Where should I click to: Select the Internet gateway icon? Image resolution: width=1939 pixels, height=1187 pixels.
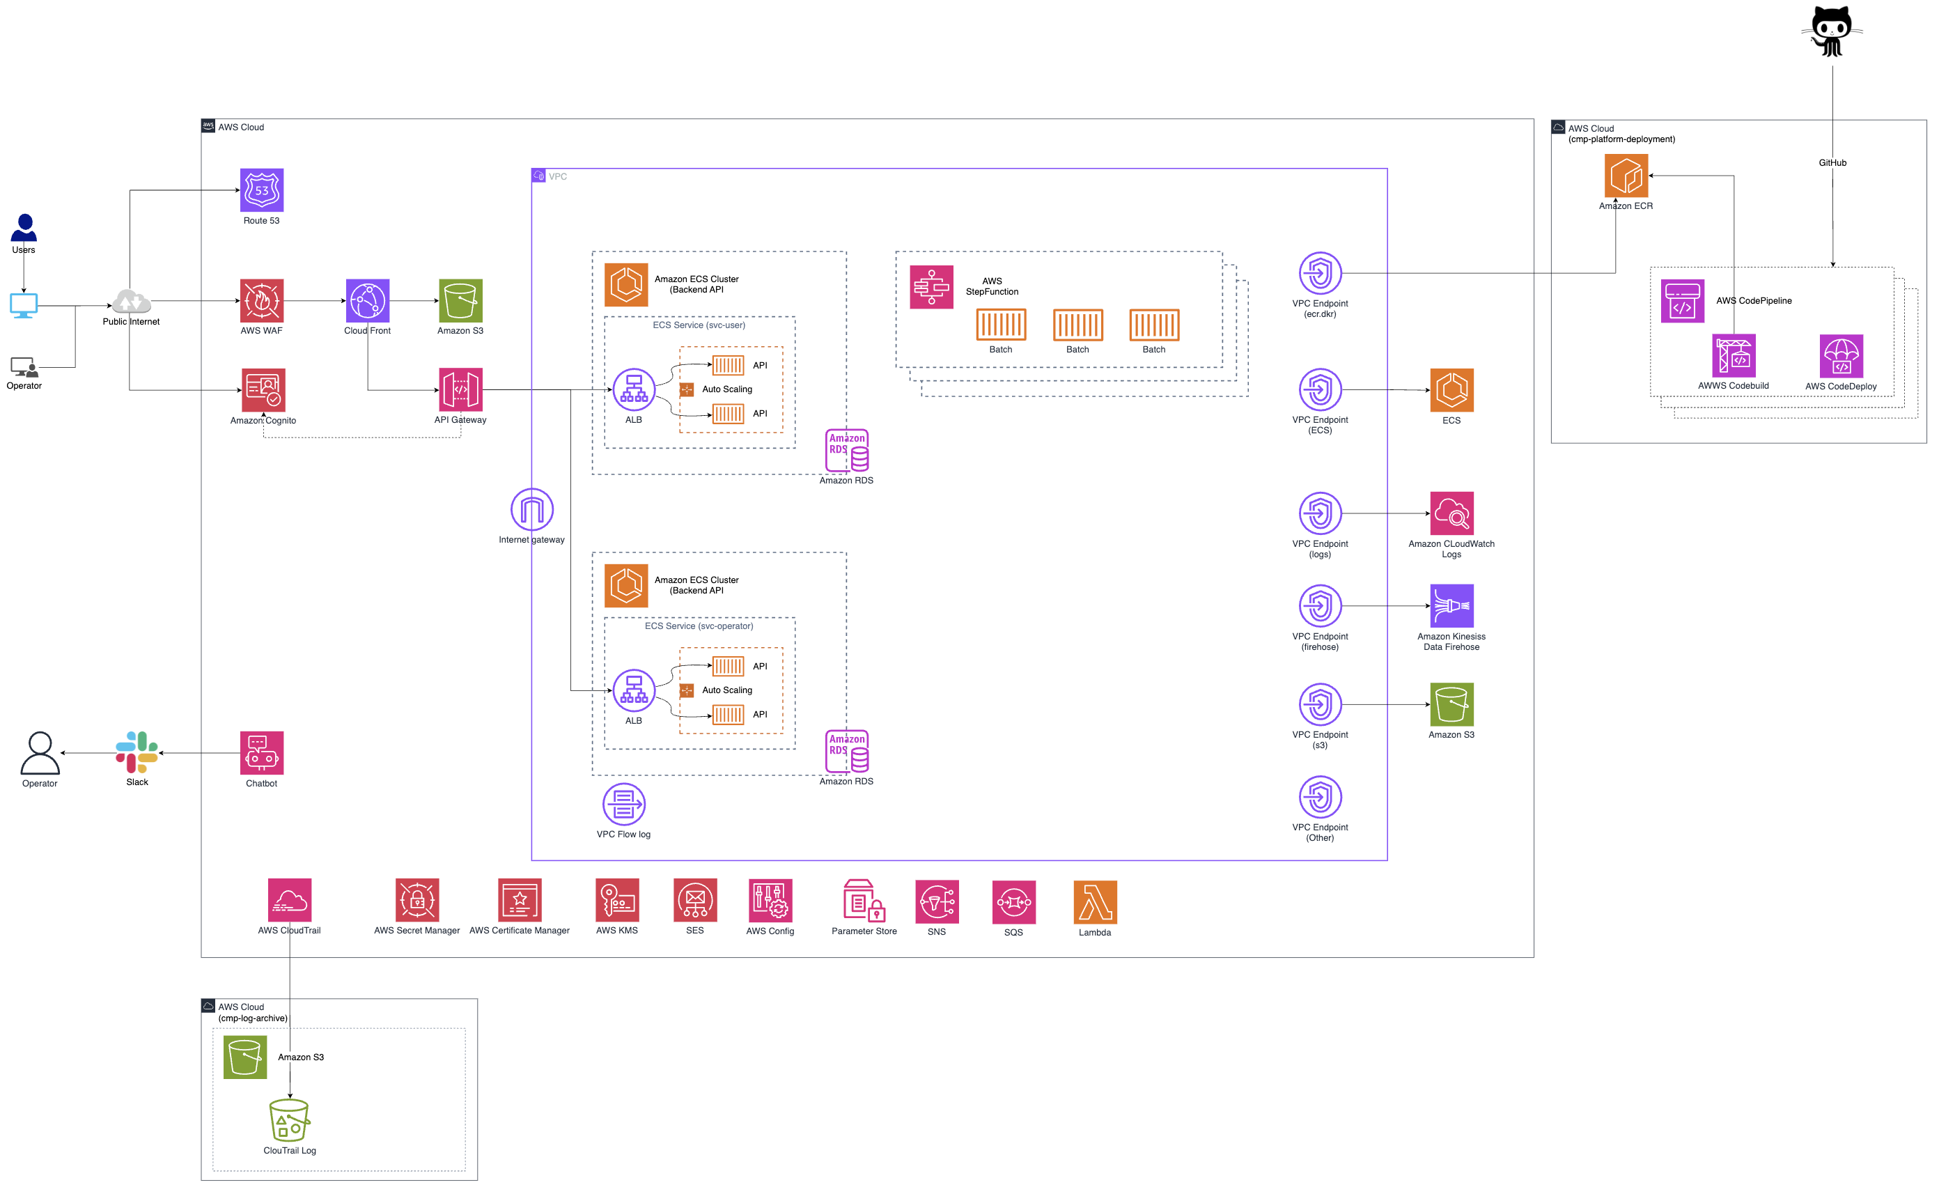click(x=532, y=509)
